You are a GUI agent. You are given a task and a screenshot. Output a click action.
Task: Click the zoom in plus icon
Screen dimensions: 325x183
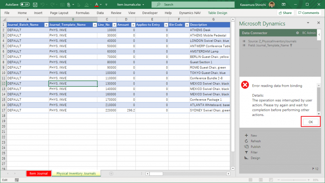coord(308,180)
